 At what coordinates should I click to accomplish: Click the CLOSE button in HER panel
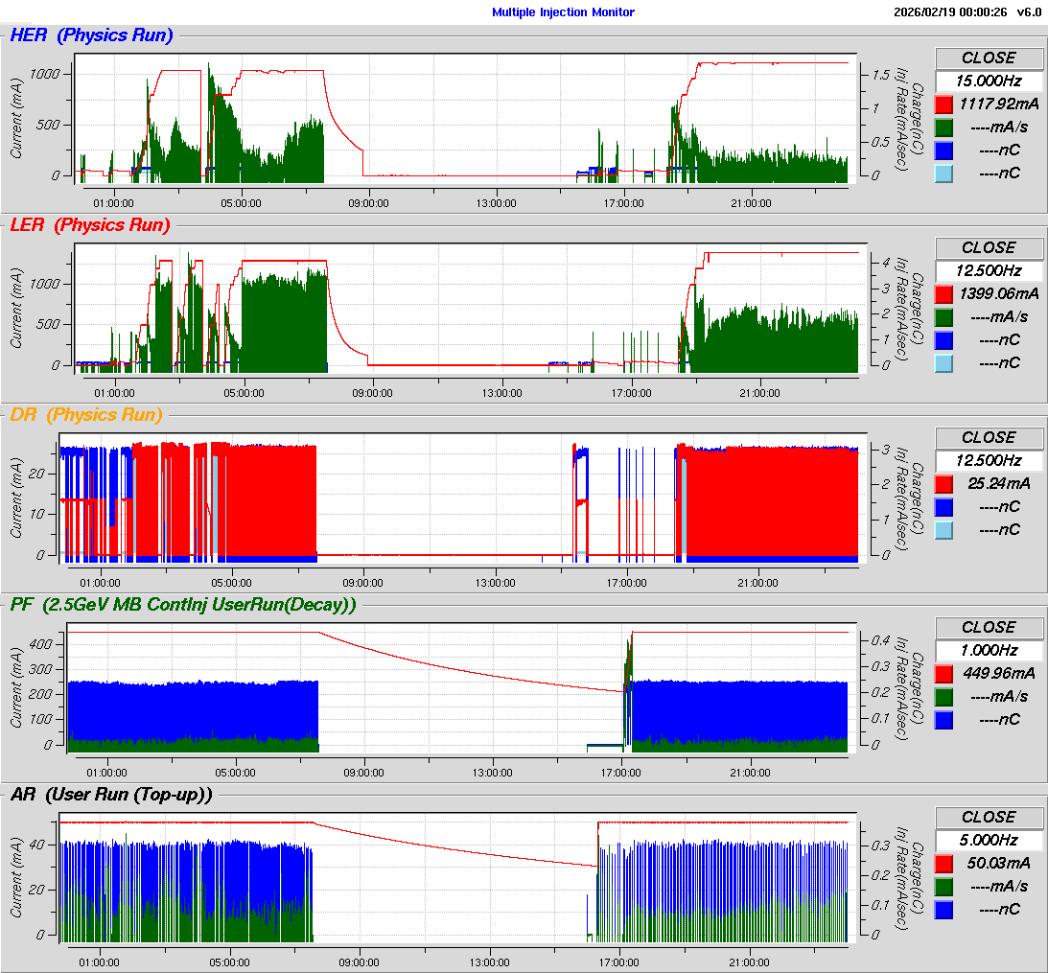989,58
